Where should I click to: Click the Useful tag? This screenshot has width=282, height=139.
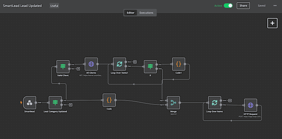(x=54, y=6)
